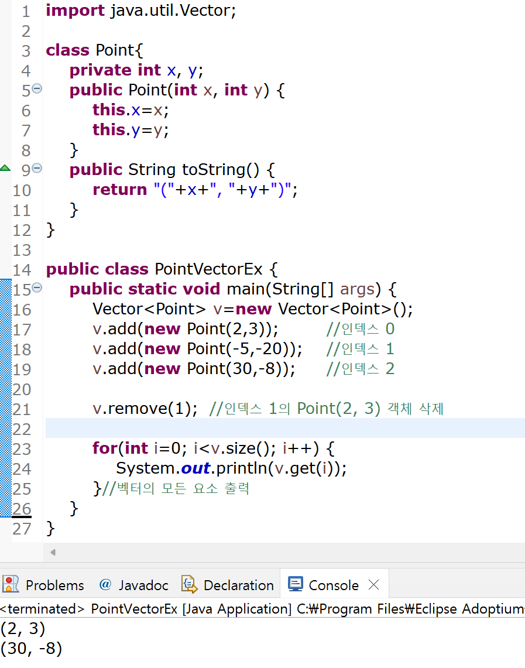Close the Console view
Image resolution: width=525 pixels, height=668 pixels.
point(374,584)
